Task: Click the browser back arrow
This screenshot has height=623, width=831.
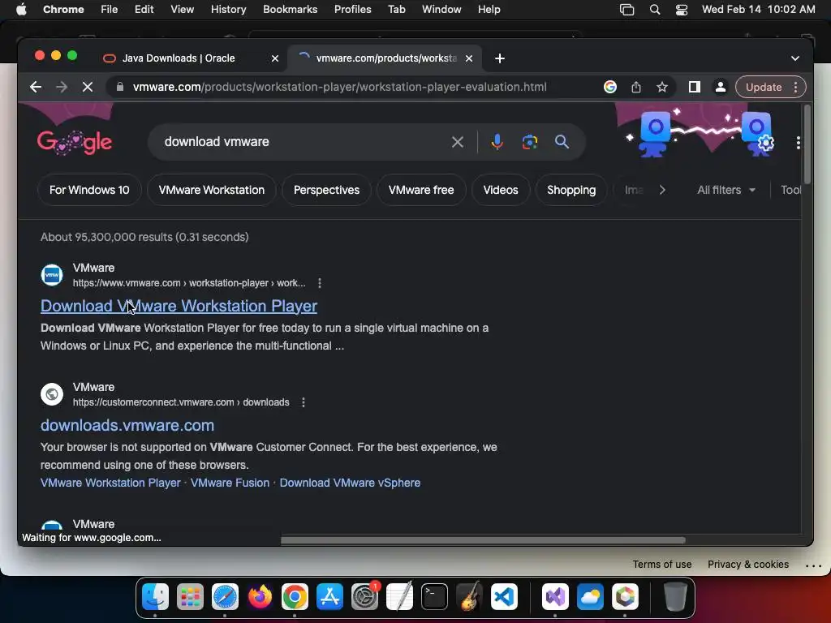Action: pos(36,87)
